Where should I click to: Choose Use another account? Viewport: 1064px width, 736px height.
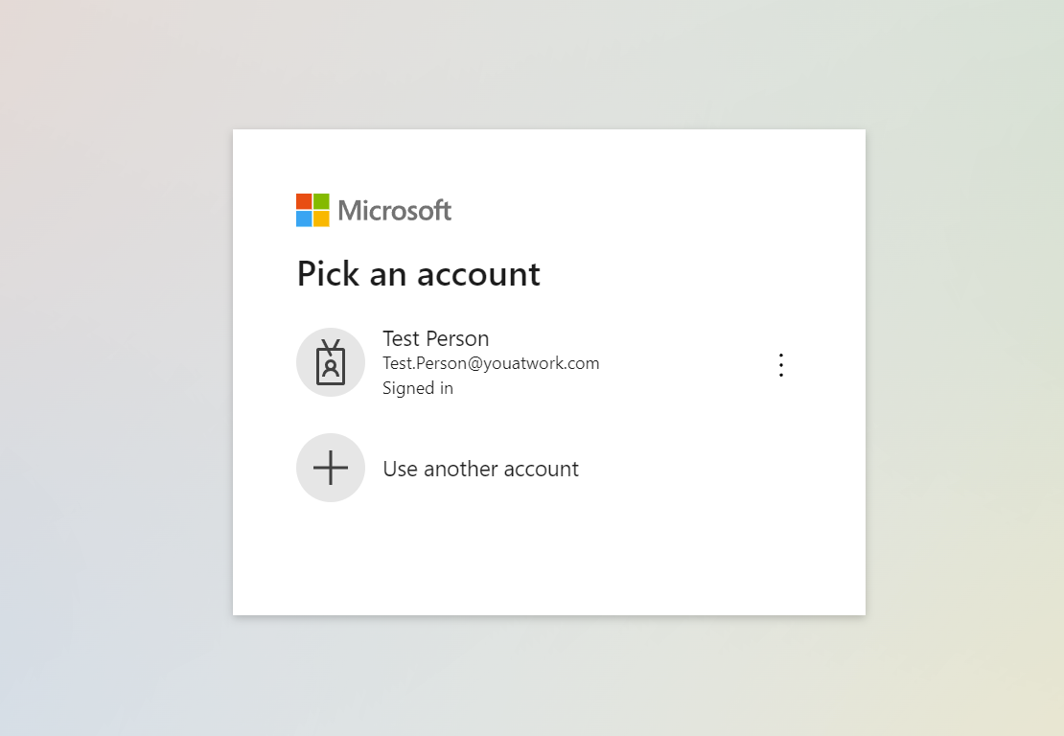[x=480, y=469]
